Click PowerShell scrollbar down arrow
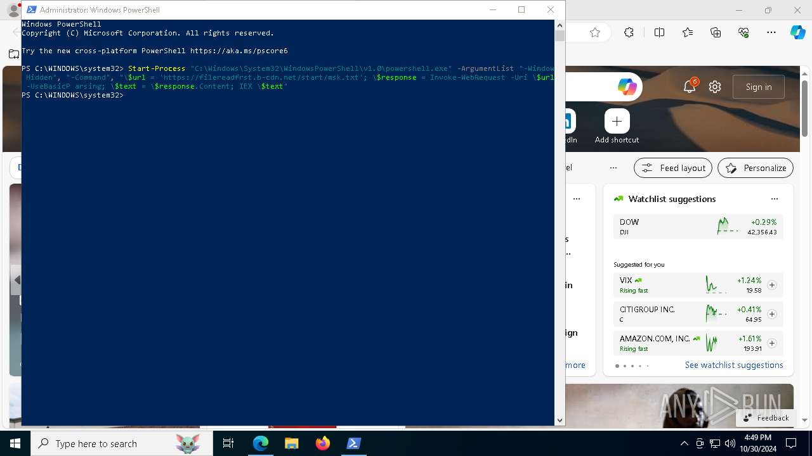The image size is (812, 456). [x=560, y=420]
